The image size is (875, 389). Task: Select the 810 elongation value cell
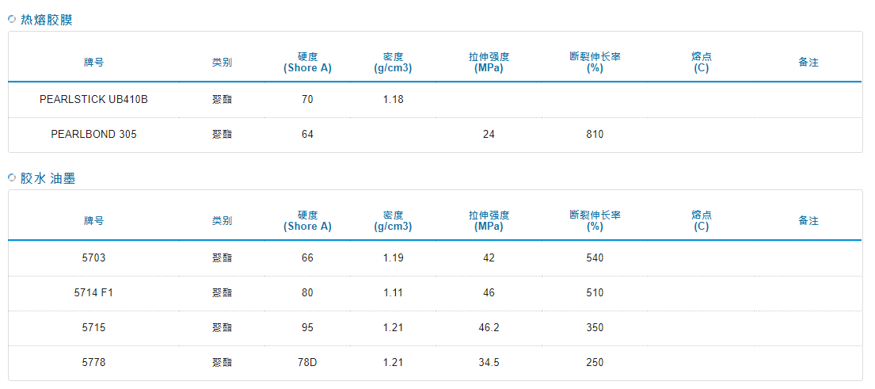(x=595, y=135)
